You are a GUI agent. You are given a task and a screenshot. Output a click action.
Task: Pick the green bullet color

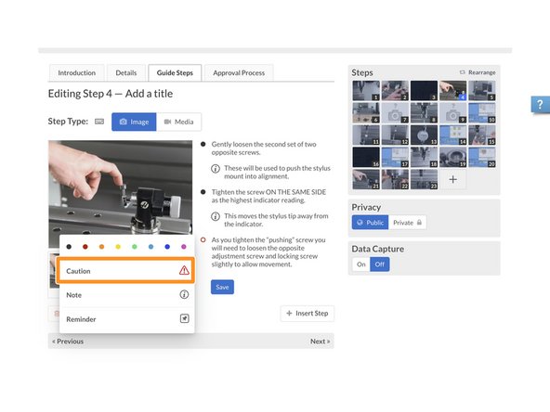pyautogui.click(x=135, y=247)
